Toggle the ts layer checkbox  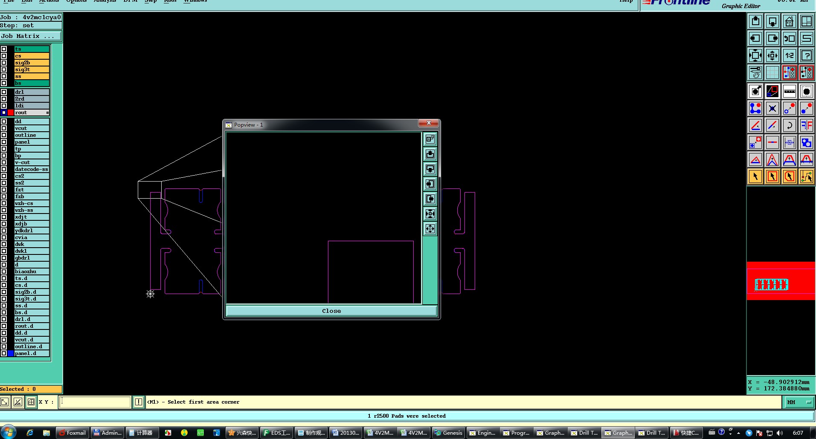click(4, 49)
